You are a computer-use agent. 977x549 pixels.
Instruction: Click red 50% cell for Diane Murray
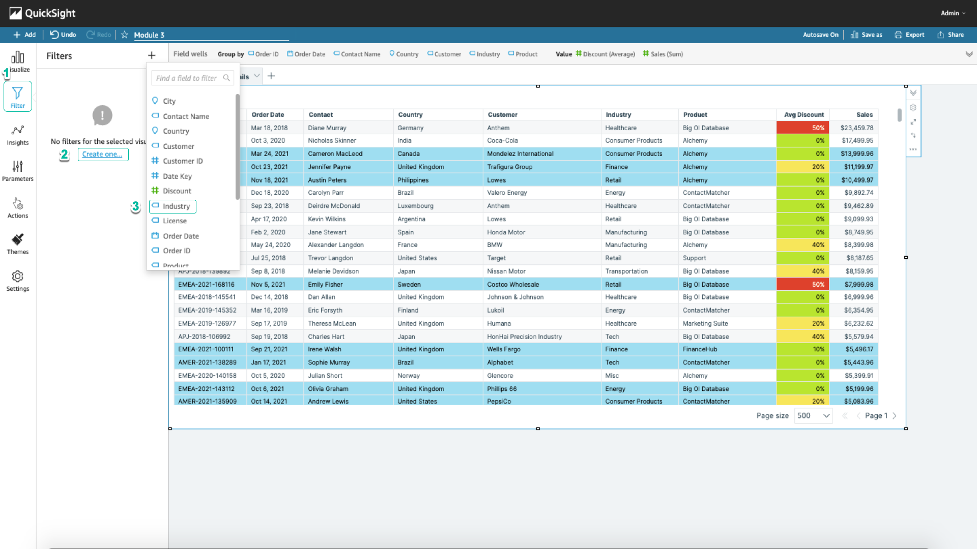click(x=803, y=128)
